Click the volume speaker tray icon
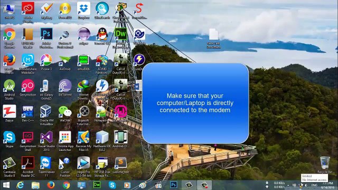The image size is (338, 190). pyautogui.click(x=306, y=185)
